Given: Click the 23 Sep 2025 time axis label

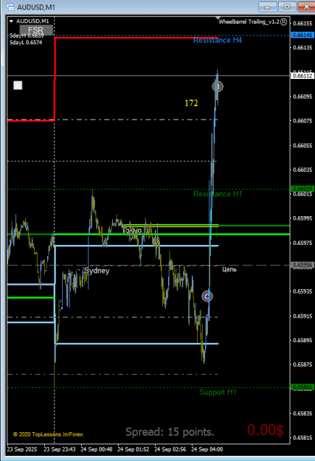Looking at the screenshot, I should (22, 449).
